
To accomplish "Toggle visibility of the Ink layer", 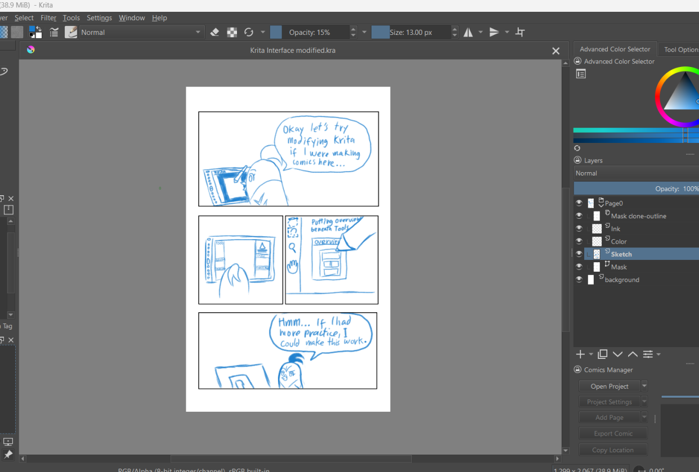I will pos(579,228).
